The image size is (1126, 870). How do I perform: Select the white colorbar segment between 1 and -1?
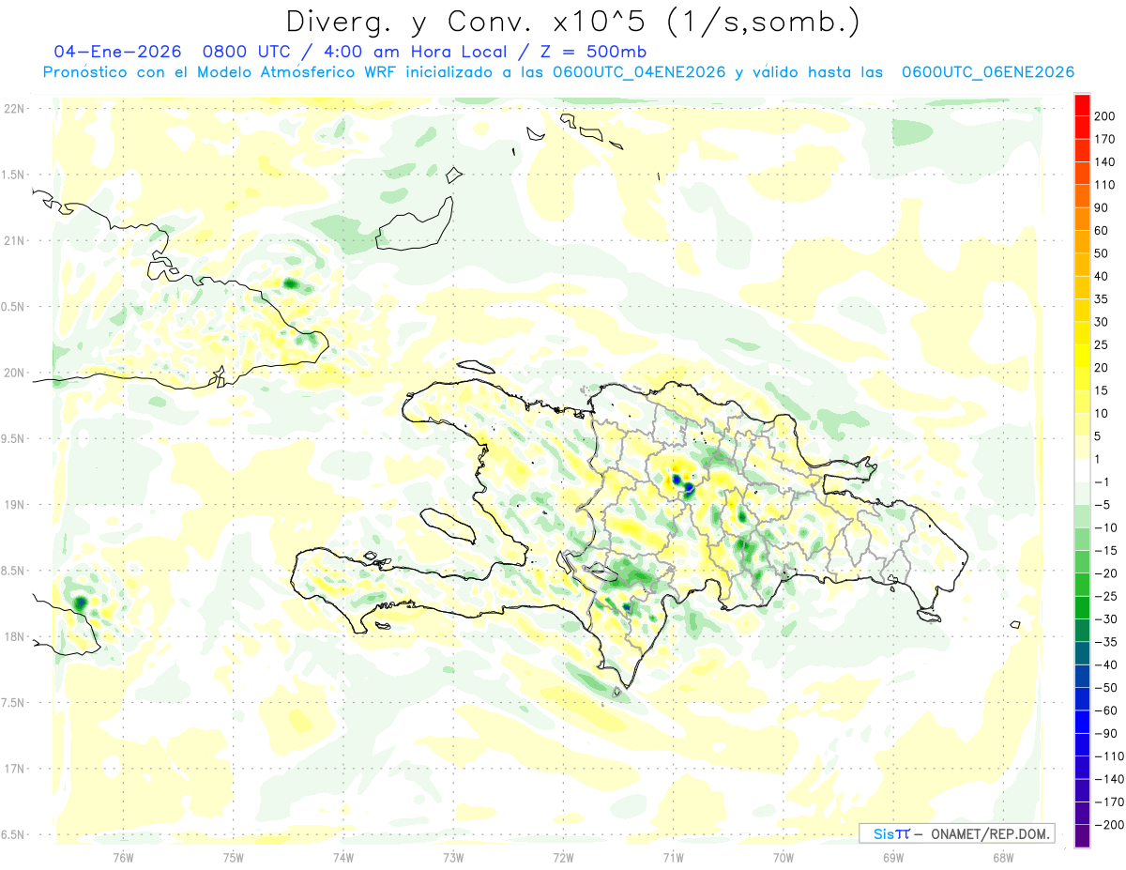tap(1083, 471)
